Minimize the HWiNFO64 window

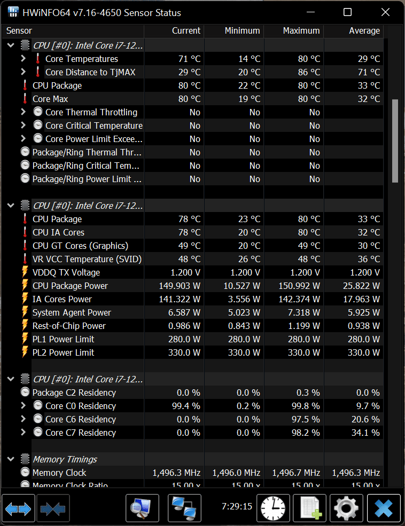tap(311, 12)
